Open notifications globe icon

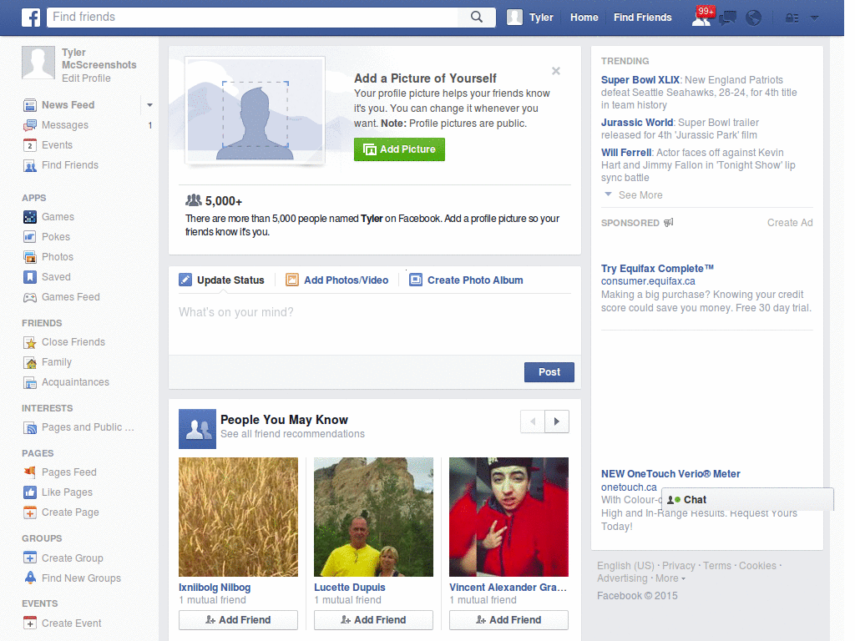(754, 18)
